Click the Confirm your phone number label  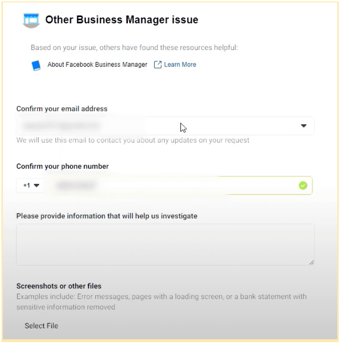(x=63, y=166)
